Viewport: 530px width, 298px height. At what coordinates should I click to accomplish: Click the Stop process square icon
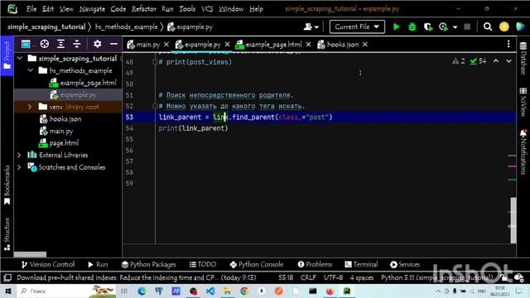coord(467,26)
